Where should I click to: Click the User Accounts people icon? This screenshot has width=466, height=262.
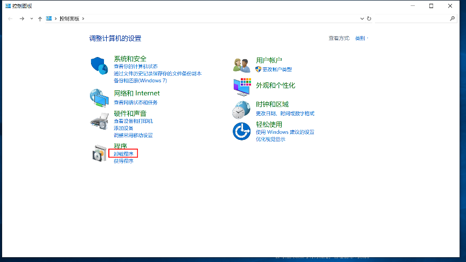pyautogui.click(x=241, y=65)
